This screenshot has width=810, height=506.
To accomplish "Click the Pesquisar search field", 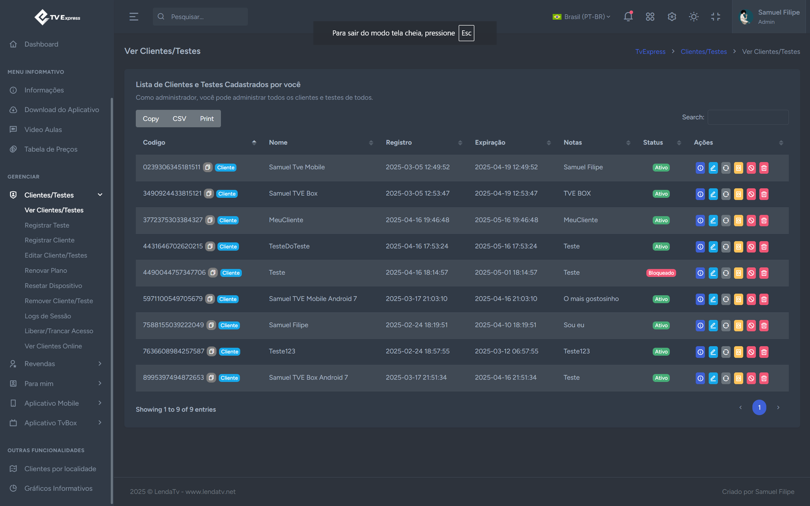I will [200, 17].
